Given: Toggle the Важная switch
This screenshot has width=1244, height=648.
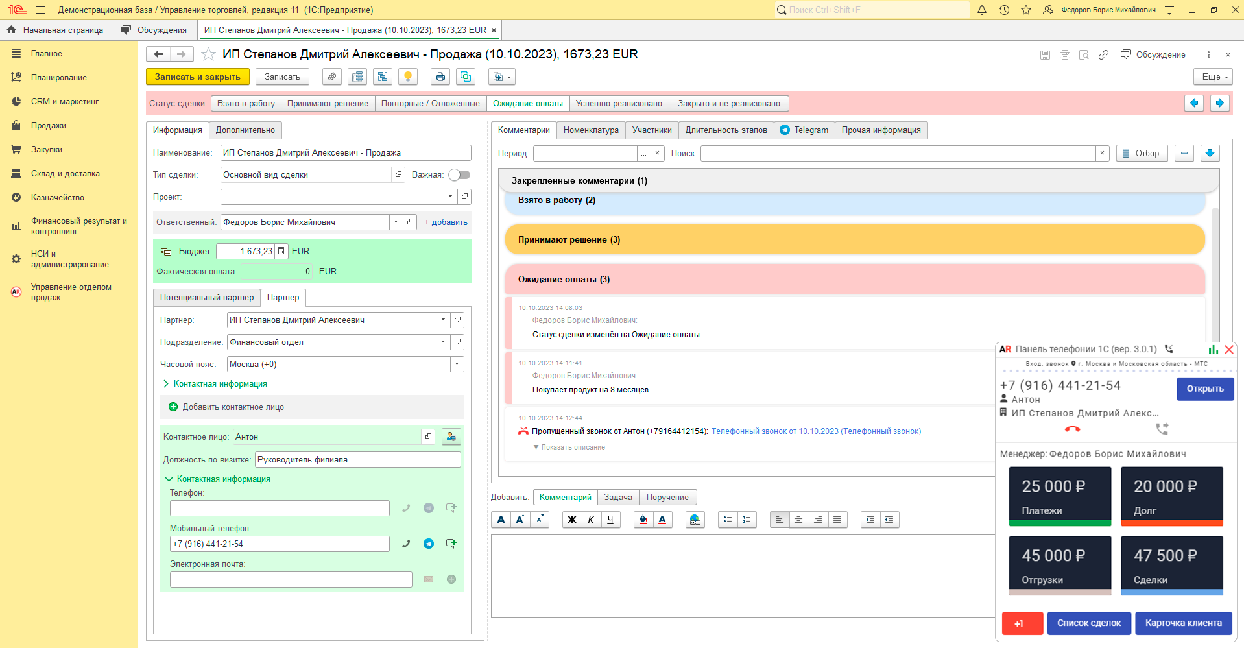Looking at the screenshot, I should click(x=459, y=174).
